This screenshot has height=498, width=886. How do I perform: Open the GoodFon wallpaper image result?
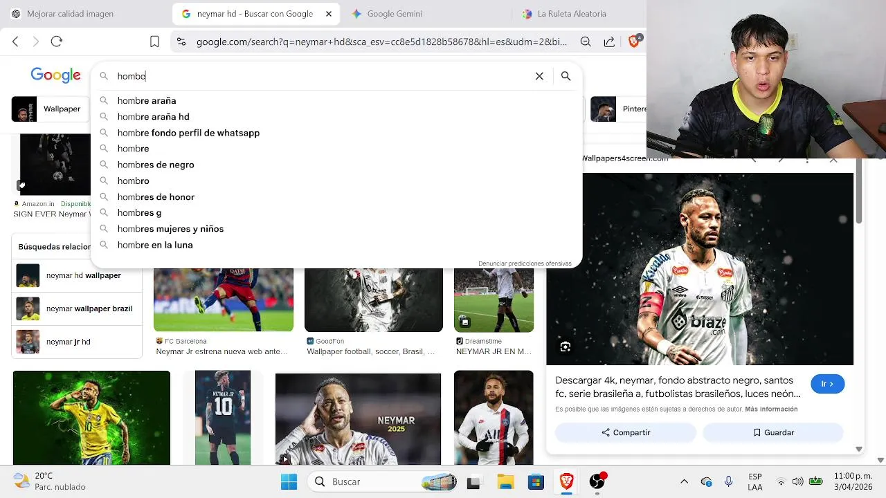(x=374, y=299)
